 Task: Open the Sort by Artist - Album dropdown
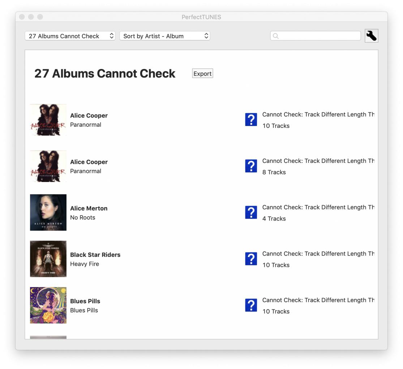click(x=164, y=36)
